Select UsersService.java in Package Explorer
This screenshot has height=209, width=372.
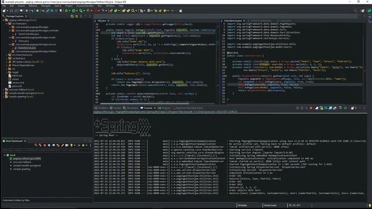(x=27, y=48)
